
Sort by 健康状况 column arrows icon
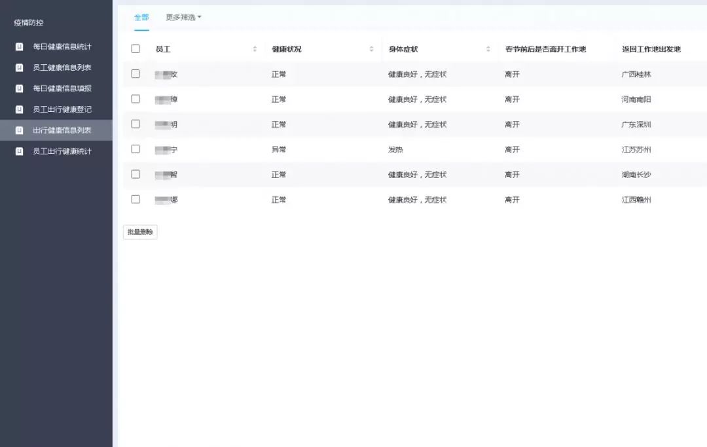[x=371, y=49]
